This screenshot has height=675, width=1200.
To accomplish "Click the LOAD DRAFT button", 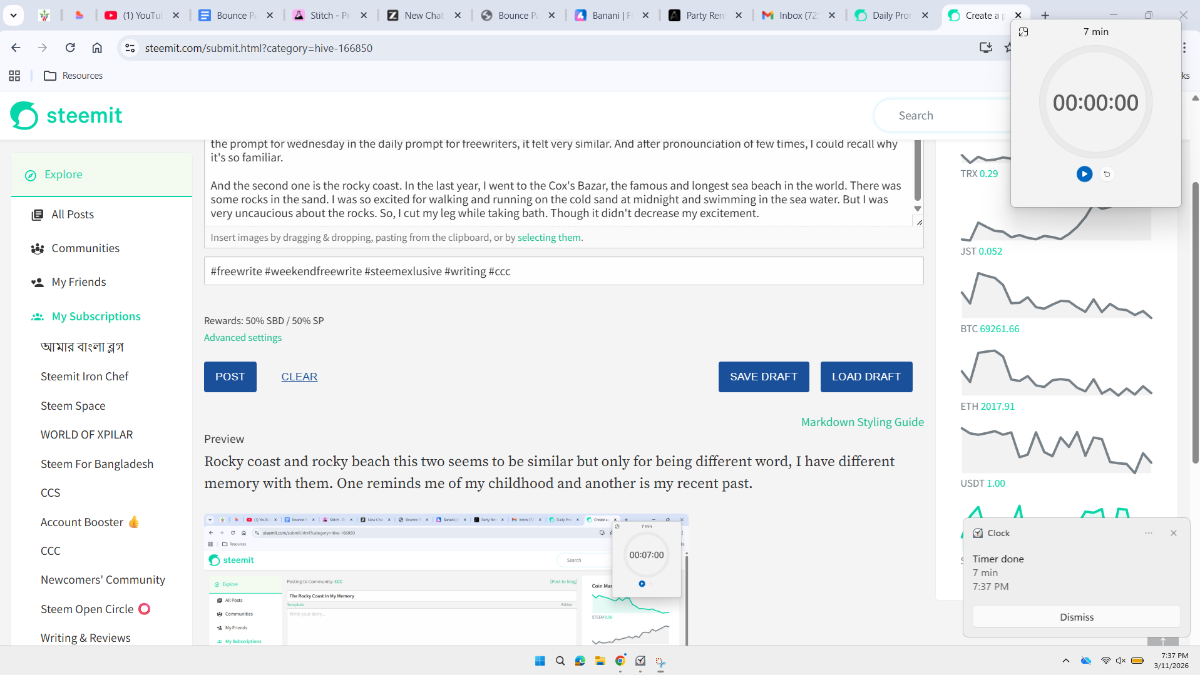I will pos(866,377).
